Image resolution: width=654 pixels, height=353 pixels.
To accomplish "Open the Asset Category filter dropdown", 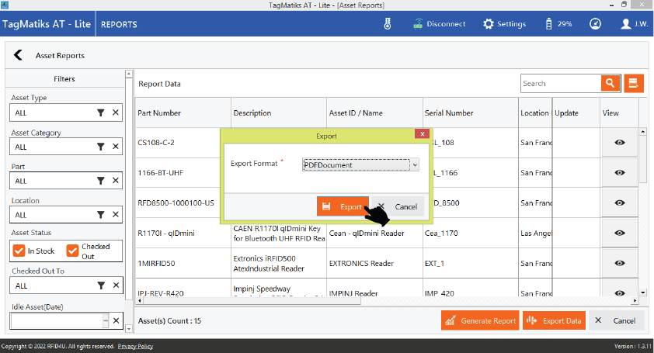I will tap(50, 147).
